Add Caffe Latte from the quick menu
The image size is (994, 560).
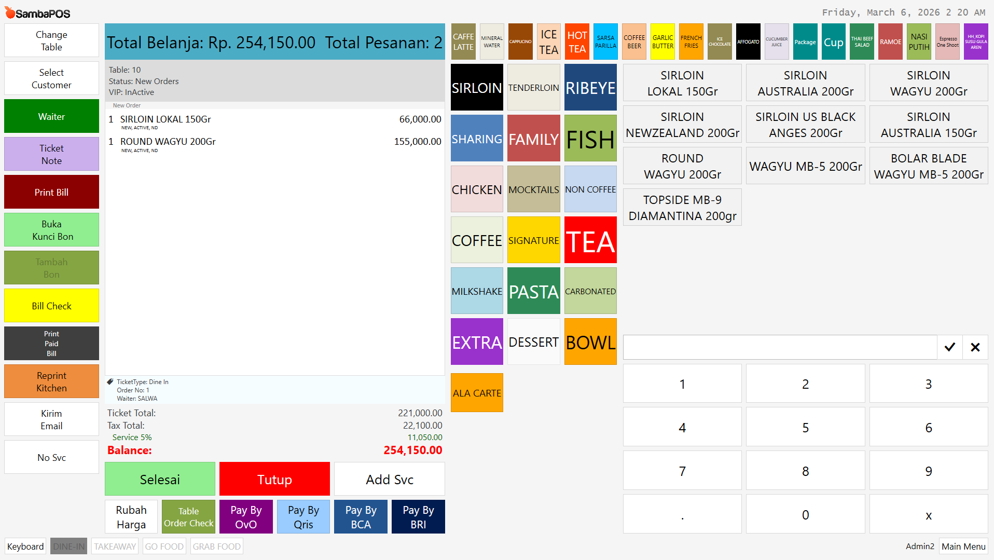(x=463, y=42)
